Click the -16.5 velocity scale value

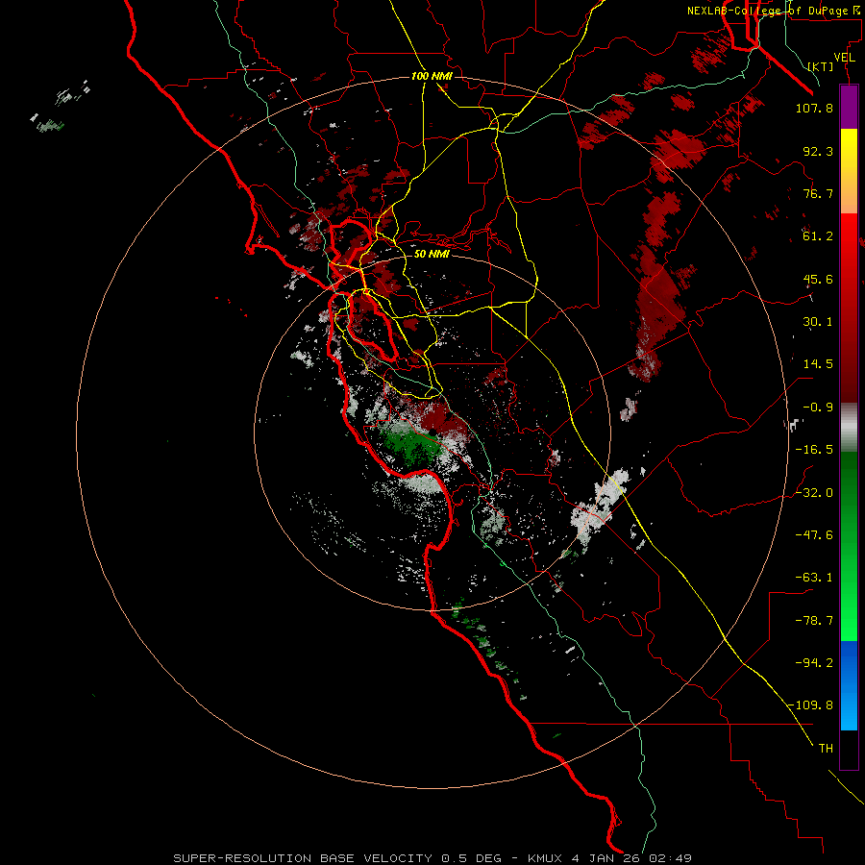814,450
